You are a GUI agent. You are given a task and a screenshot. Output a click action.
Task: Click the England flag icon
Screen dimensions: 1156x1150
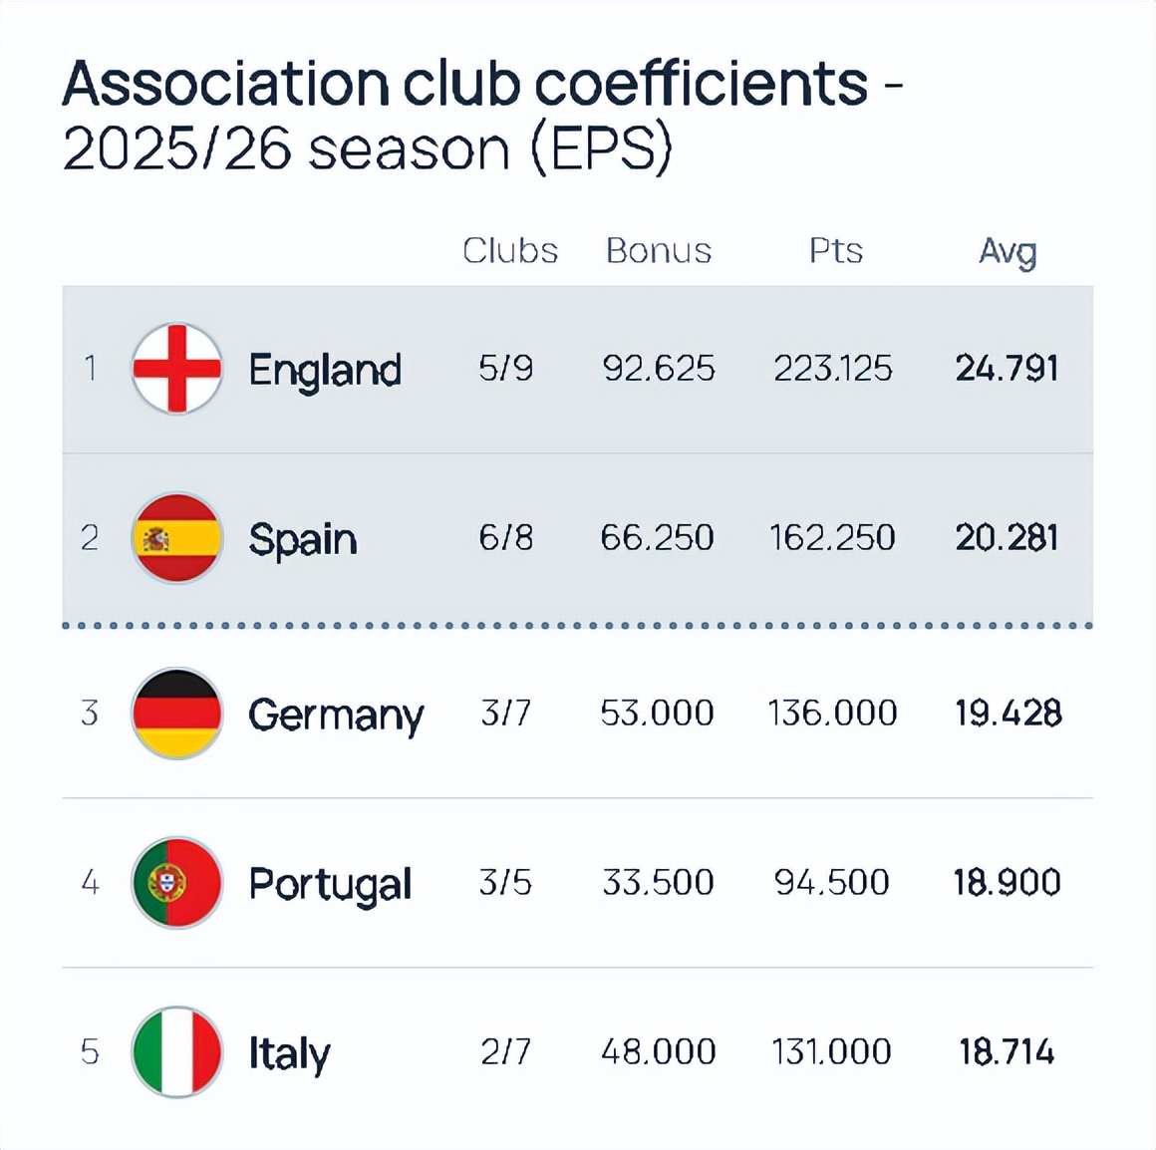(x=177, y=369)
